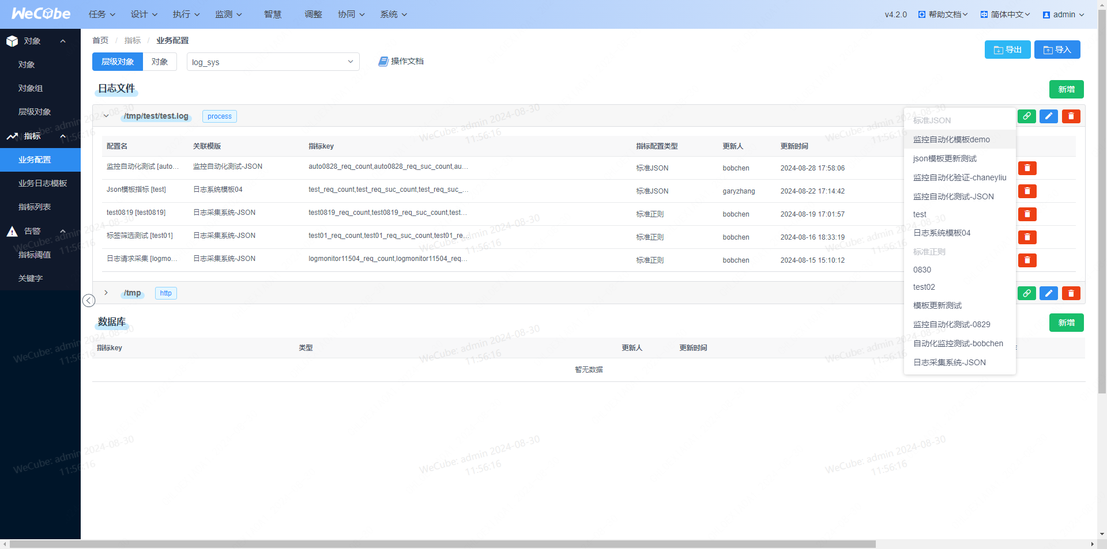The image size is (1107, 549).
Task: Select 日志系统模板04 in dropdown list
Action: 960,233
